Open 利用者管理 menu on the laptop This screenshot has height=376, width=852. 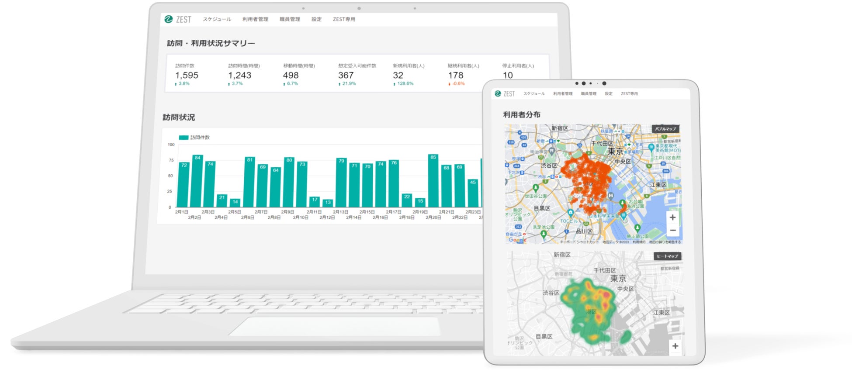click(x=255, y=19)
